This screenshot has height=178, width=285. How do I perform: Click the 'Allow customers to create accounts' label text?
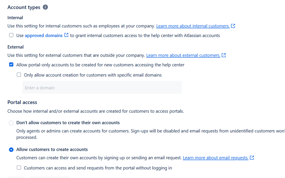click(x=52, y=149)
